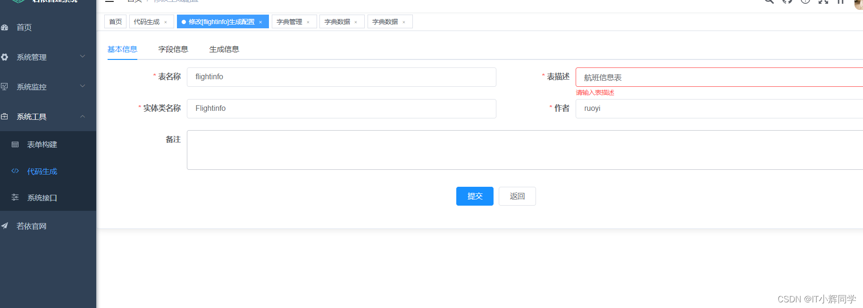Select the 修改[flightinfo]生成配置 page tab
Image resolution: width=863 pixels, height=308 pixels.
[x=223, y=22]
